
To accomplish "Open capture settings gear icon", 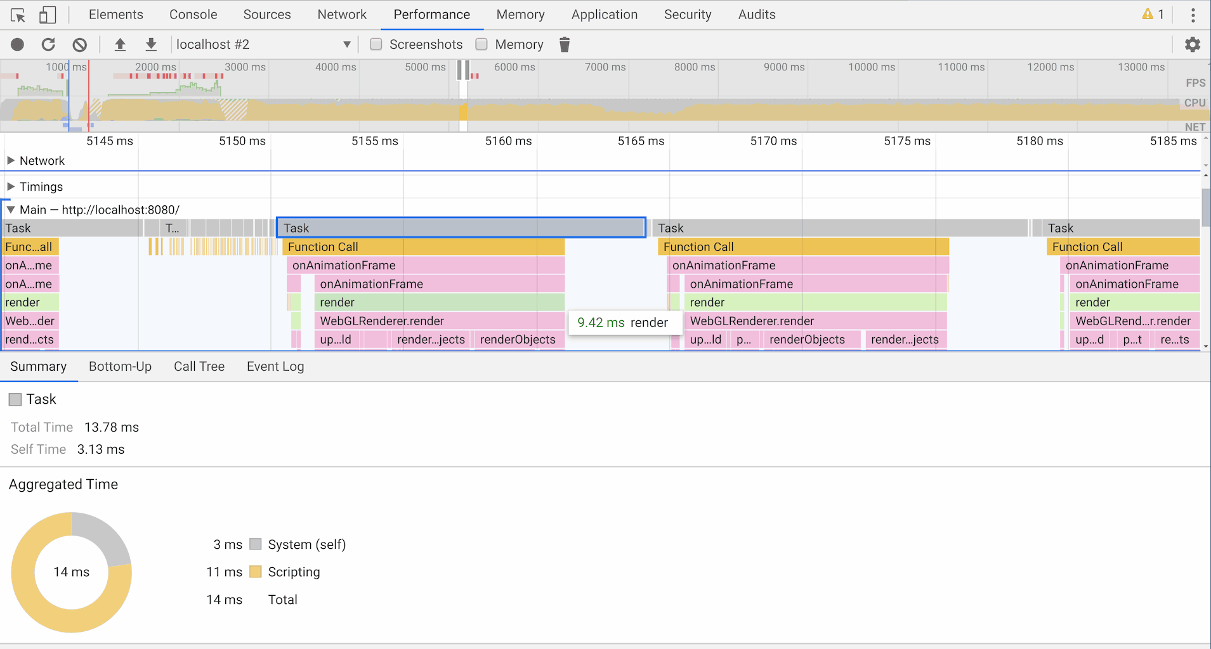I will click(1193, 44).
